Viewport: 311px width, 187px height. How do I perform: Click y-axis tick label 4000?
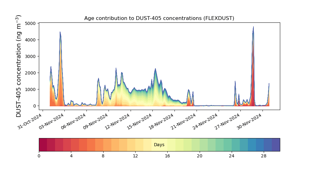point(30,40)
